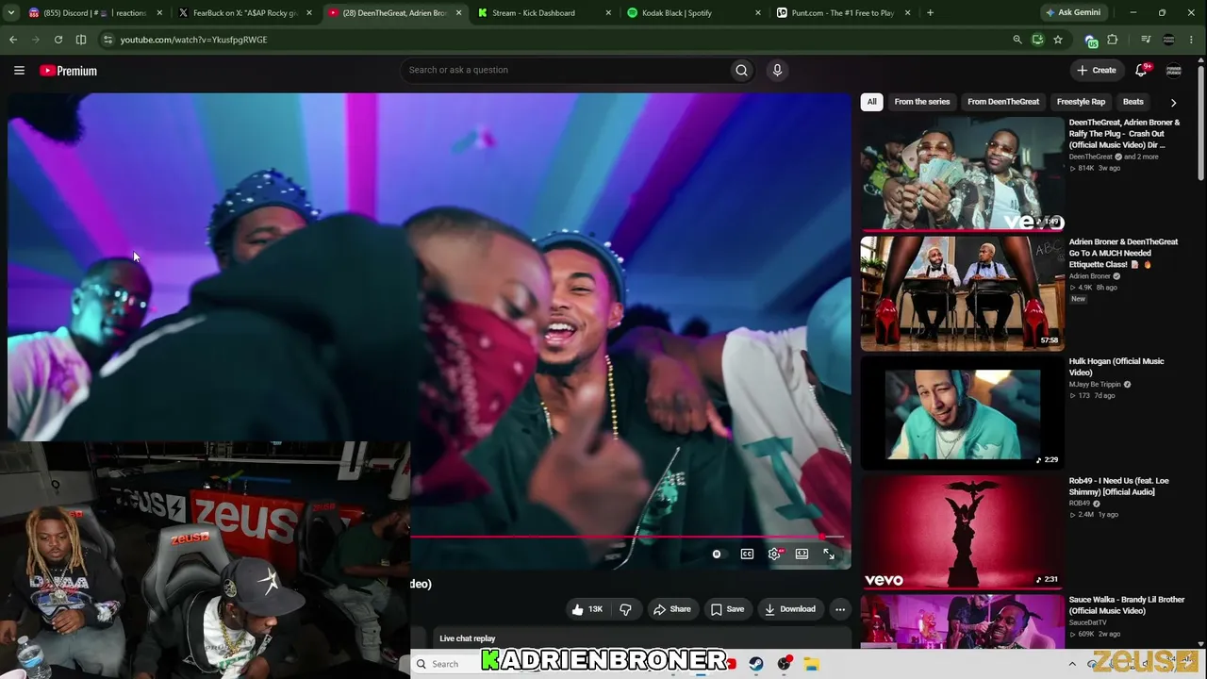Open the VPN extension with US badge
This screenshot has height=679, width=1207.
[1091, 41]
